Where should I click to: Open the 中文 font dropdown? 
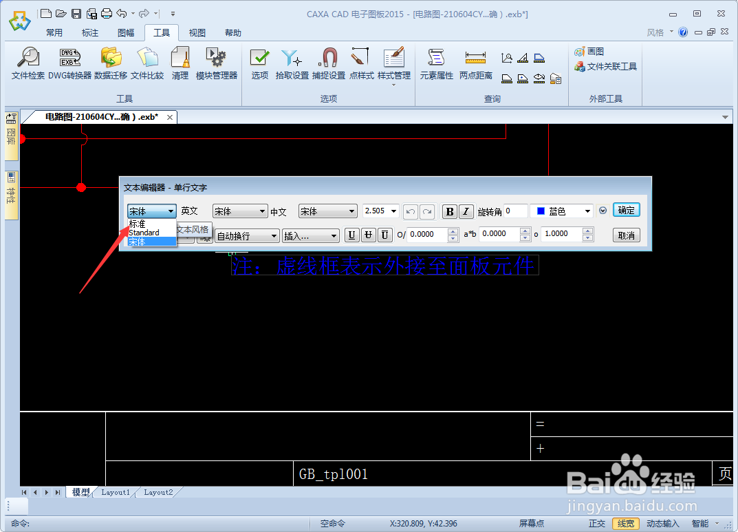pos(327,211)
